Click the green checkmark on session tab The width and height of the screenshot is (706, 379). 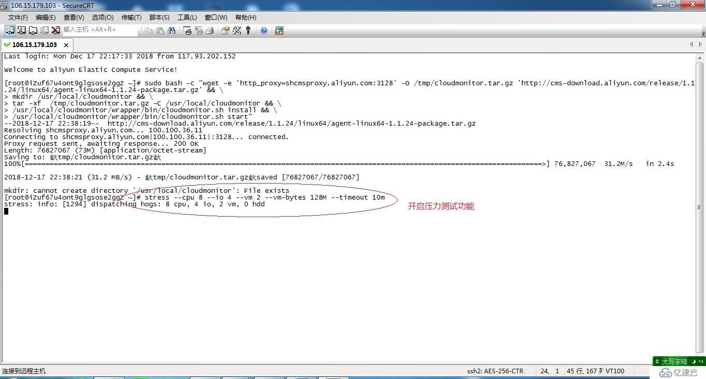click(x=7, y=45)
